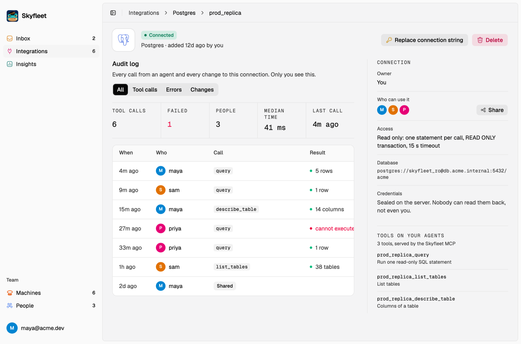The height and width of the screenshot is (344, 521).
Task: Click the Share button
Action: coord(492,110)
